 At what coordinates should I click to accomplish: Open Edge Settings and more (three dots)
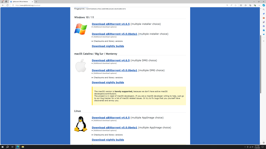[259, 5]
